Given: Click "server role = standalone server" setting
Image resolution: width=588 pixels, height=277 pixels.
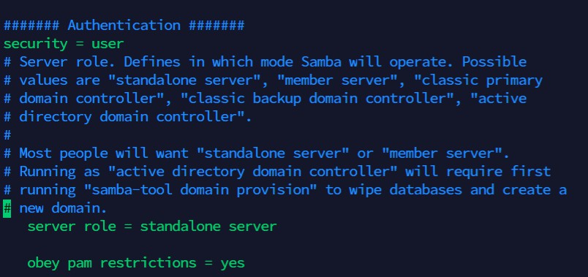Looking at the screenshot, I should (x=152, y=227).
